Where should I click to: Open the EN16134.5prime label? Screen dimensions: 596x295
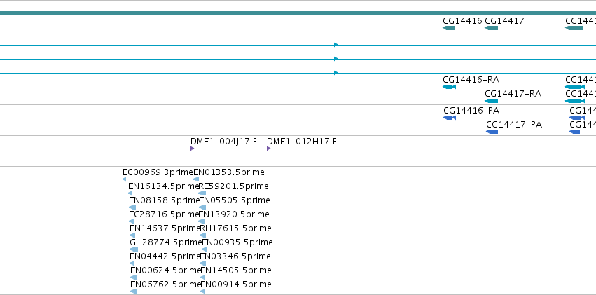pyautogui.click(x=164, y=186)
